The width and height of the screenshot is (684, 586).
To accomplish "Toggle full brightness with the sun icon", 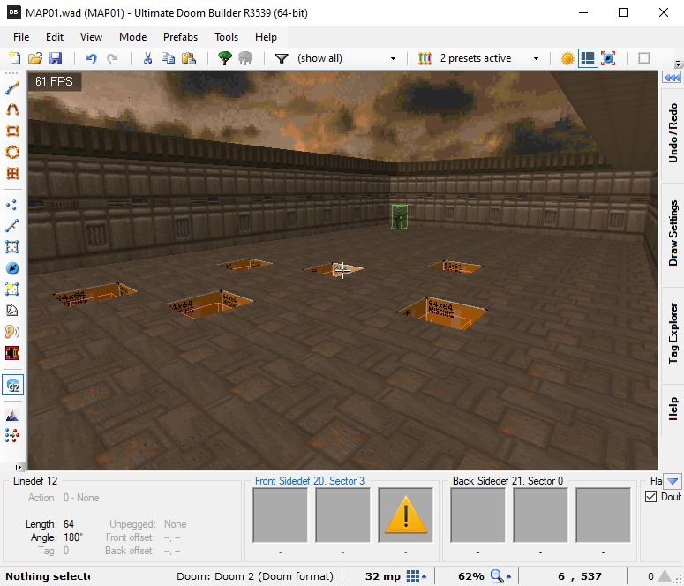I will point(567,58).
